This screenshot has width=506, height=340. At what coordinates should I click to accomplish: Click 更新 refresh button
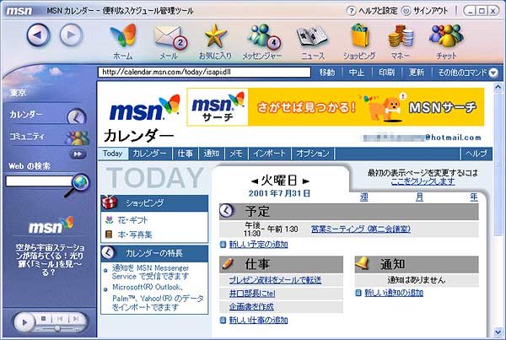coord(417,73)
